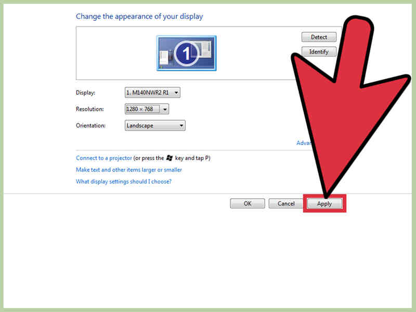Click the Resolution: label

(89, 109)
